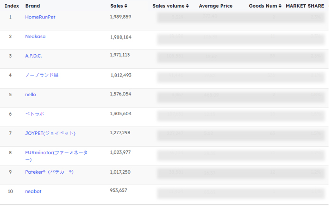This screenshot has height=206, width=329.
Task: Select index number 10 in neabot row
Action: click(10, 191)
